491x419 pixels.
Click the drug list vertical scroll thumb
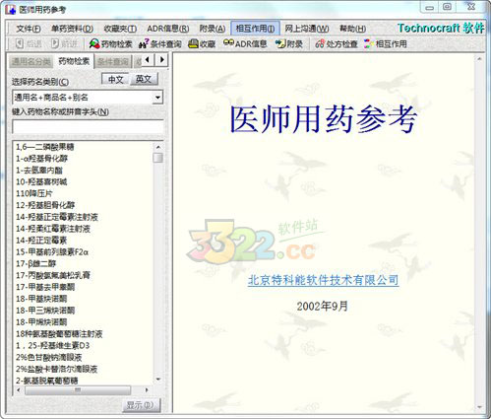click(158, 158)
